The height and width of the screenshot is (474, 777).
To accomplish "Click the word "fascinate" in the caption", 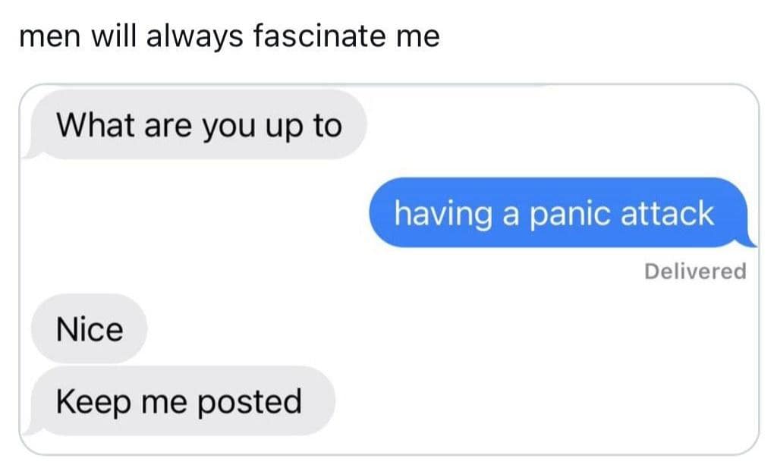I will pyautogui.click(x=319, y=36).
